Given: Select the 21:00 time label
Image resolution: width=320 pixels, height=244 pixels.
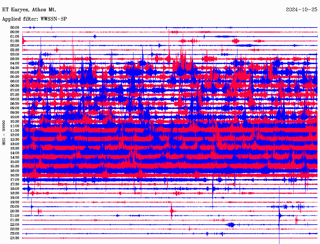Looking at the screenshot, I should pos(15,216).
